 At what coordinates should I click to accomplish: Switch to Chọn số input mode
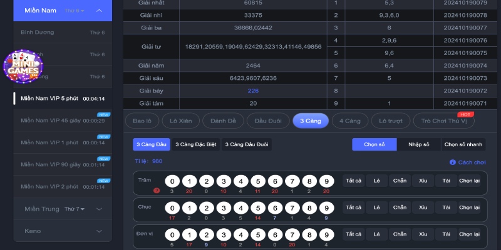click(374, 144)
